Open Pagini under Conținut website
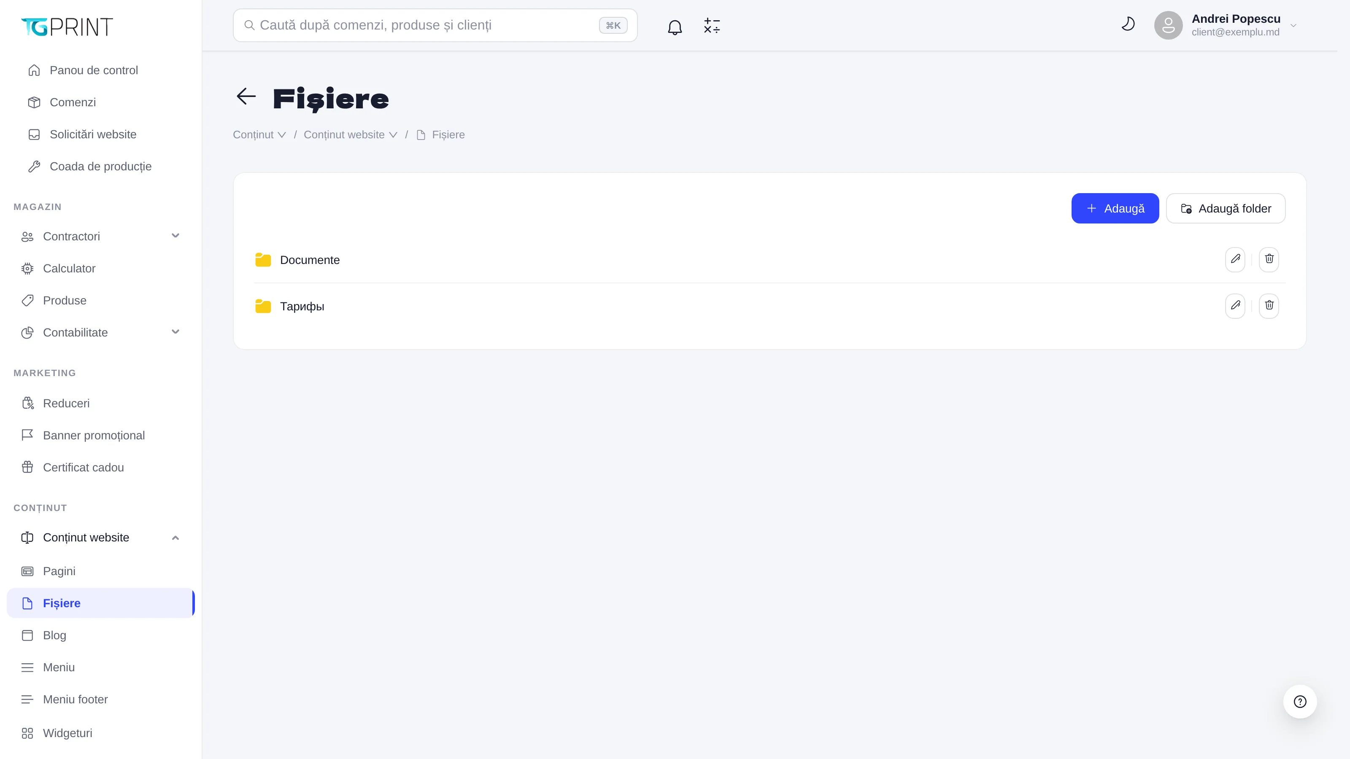1350x759 pixels. tap(101, 571)
